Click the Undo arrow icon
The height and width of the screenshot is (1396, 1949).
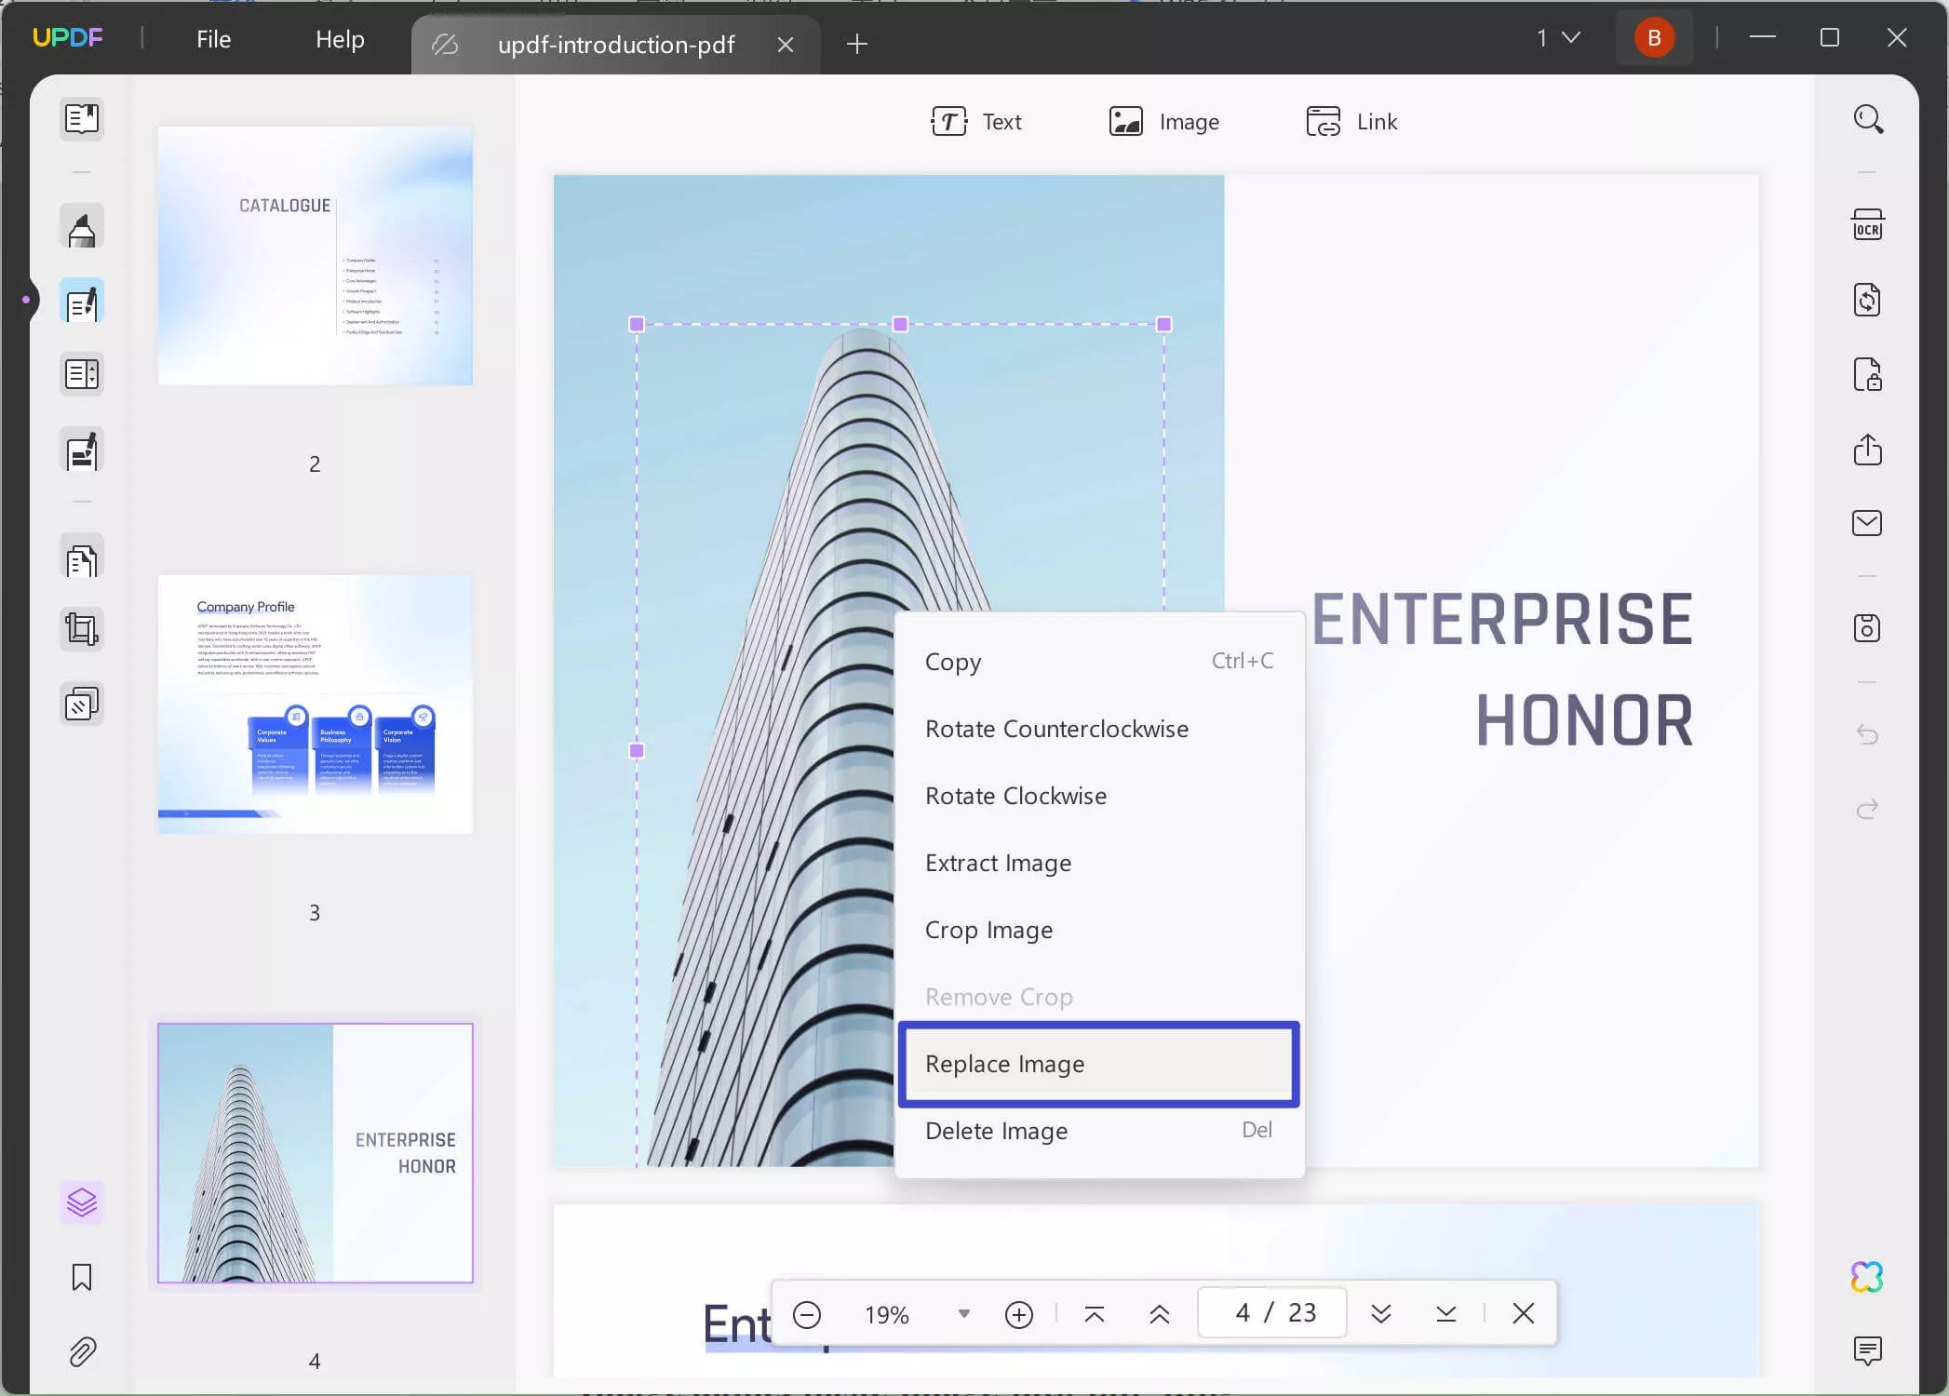pyautogui.click(x=1868, y=734)
